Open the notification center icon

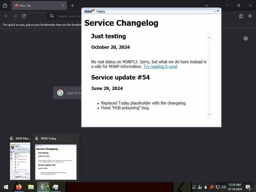tap(248, 187)
